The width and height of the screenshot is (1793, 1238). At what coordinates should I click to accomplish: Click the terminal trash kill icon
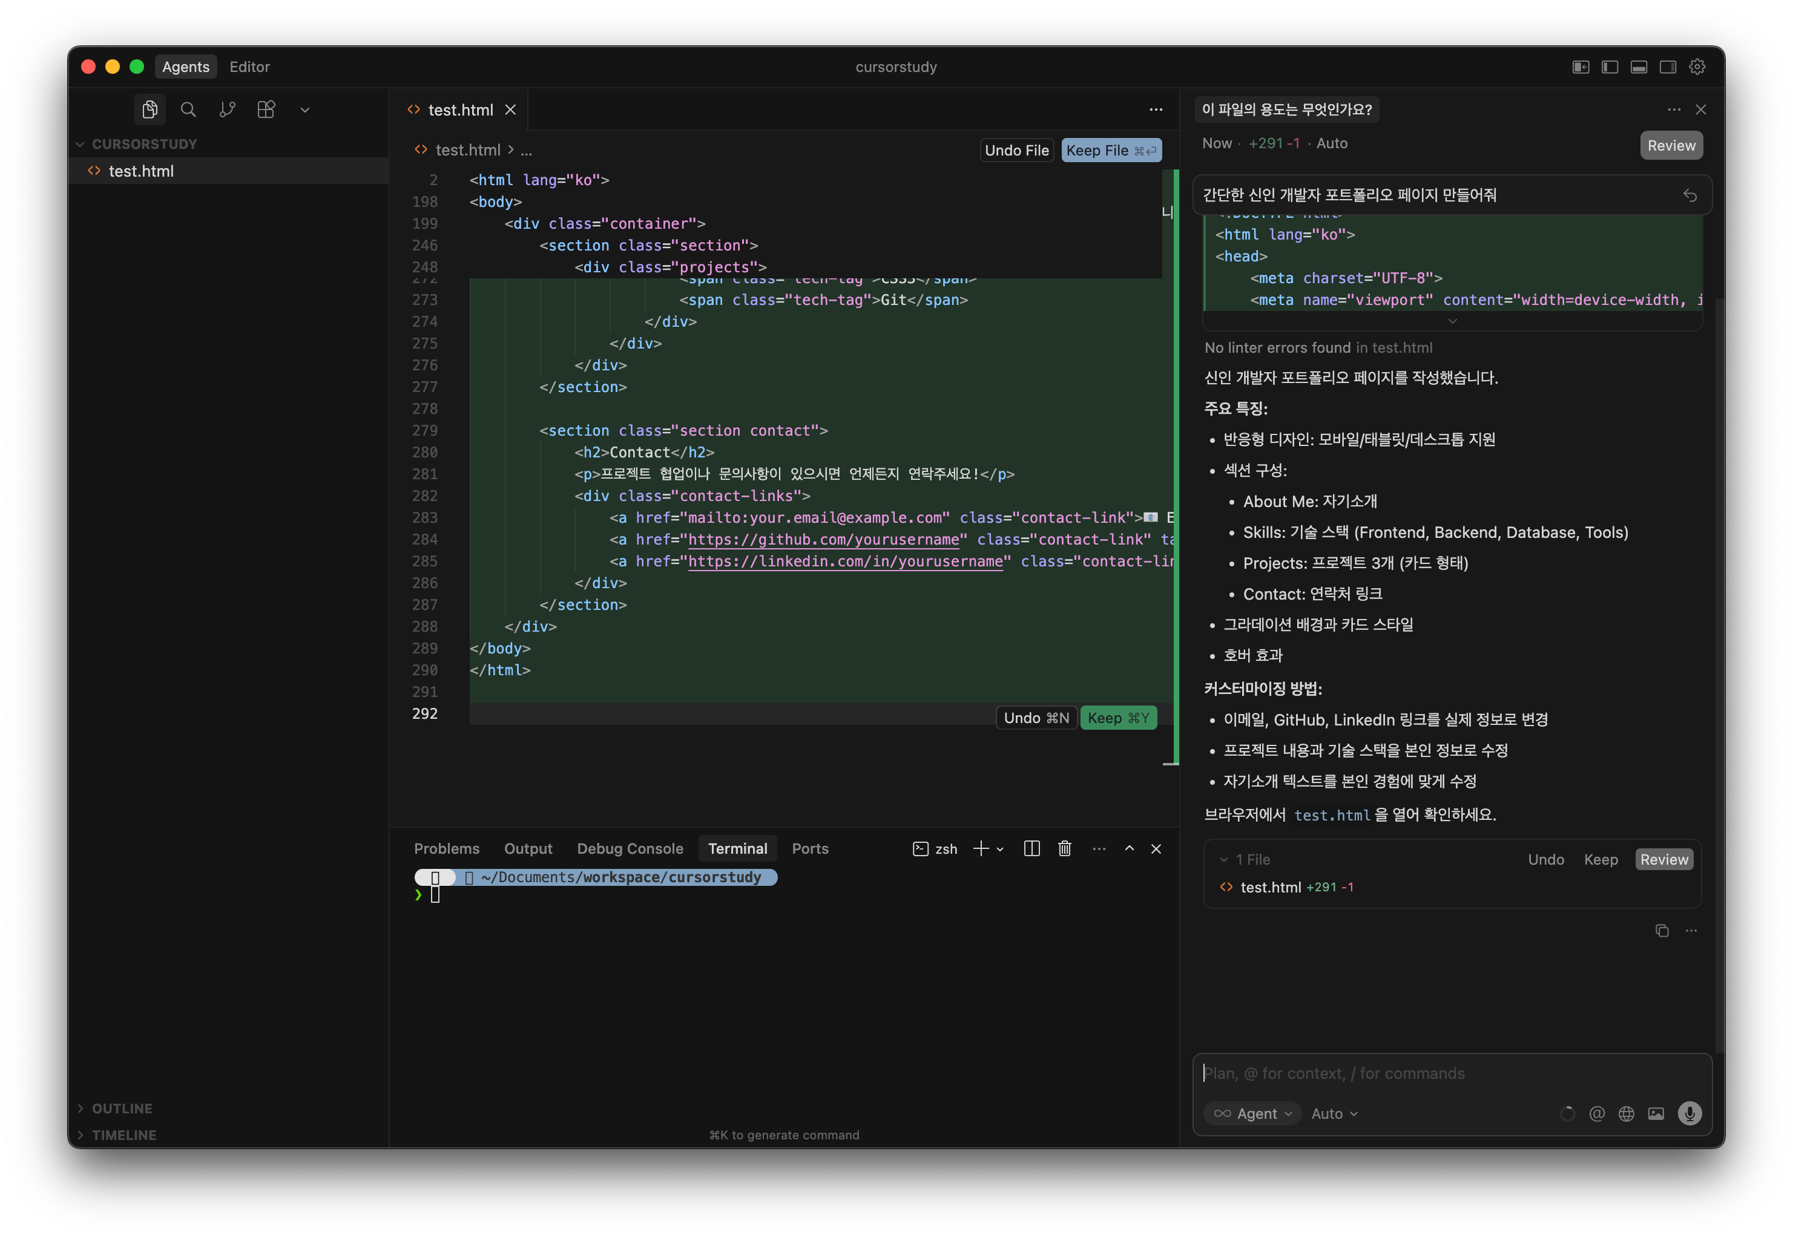[1064, 848]
